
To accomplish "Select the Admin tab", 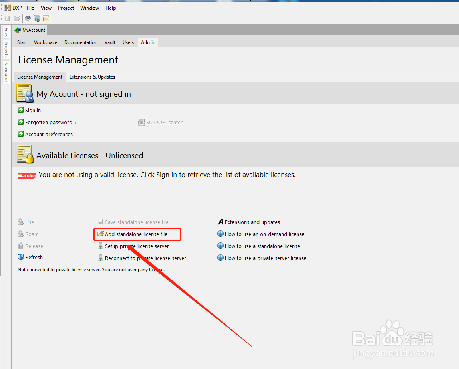I will tap(148, 42).
